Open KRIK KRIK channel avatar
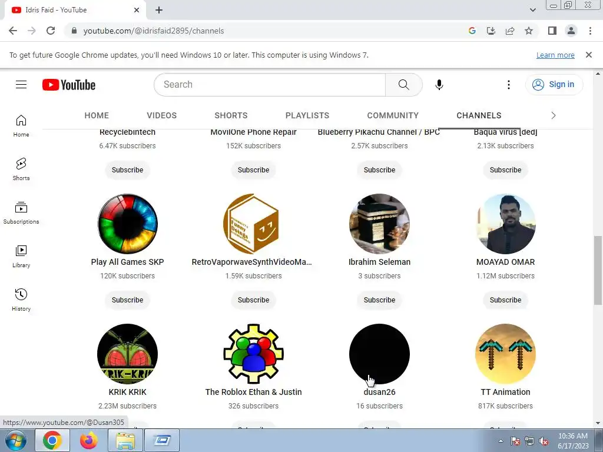Viewport: 603px width, 452px height. (x=127, y=354)
